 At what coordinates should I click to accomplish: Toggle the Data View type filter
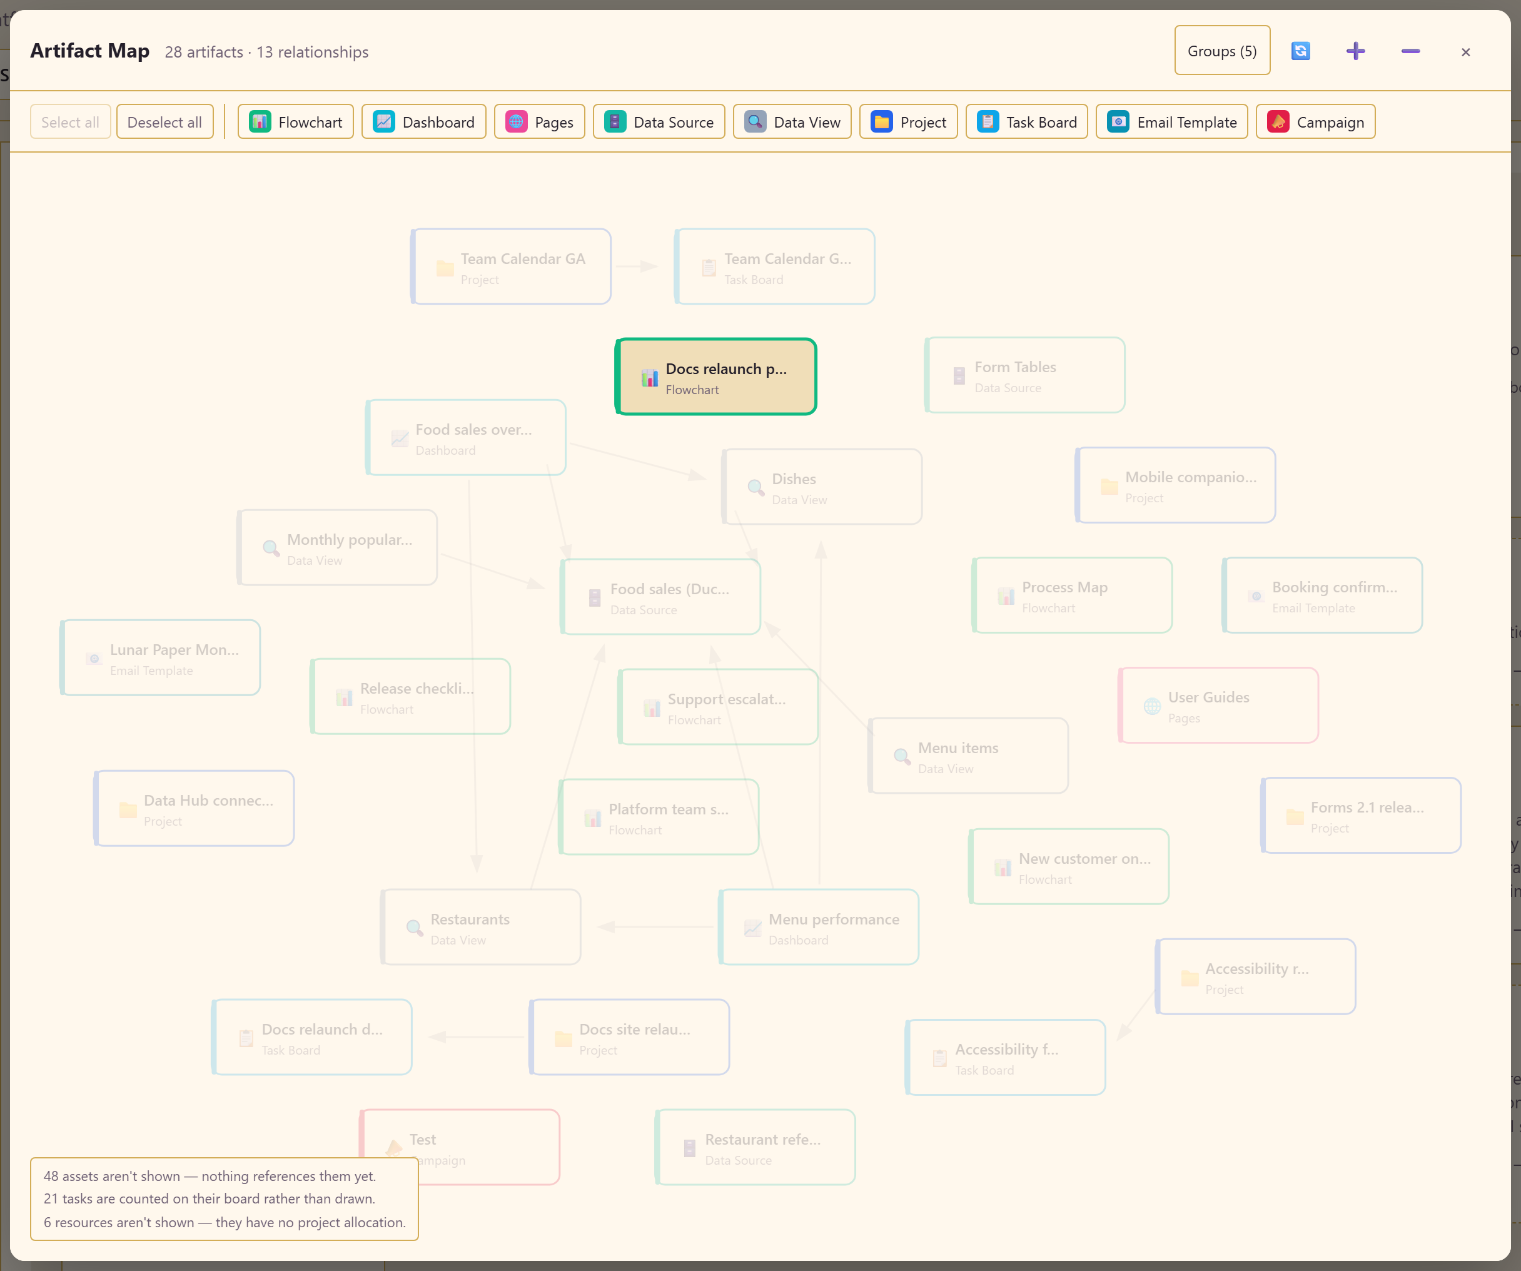(x=792, y=122)
